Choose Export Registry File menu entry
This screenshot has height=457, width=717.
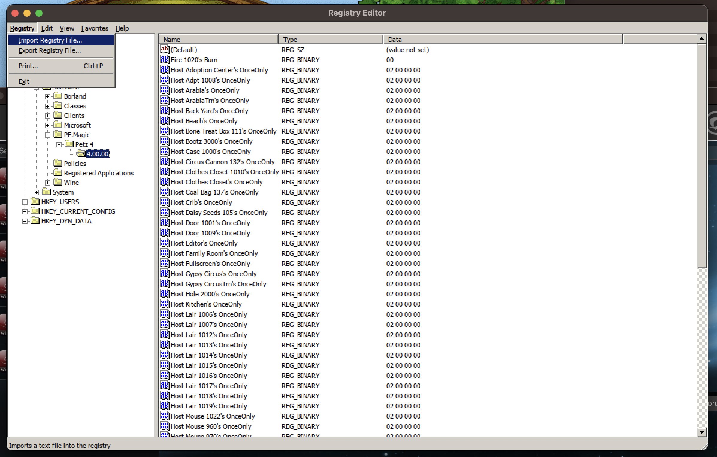(49, 50)
